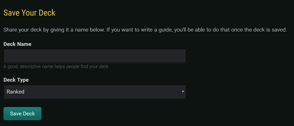Click the small triangle beside Ranked
This screenshot has height=126, width=294.
(x=183, y=91)
